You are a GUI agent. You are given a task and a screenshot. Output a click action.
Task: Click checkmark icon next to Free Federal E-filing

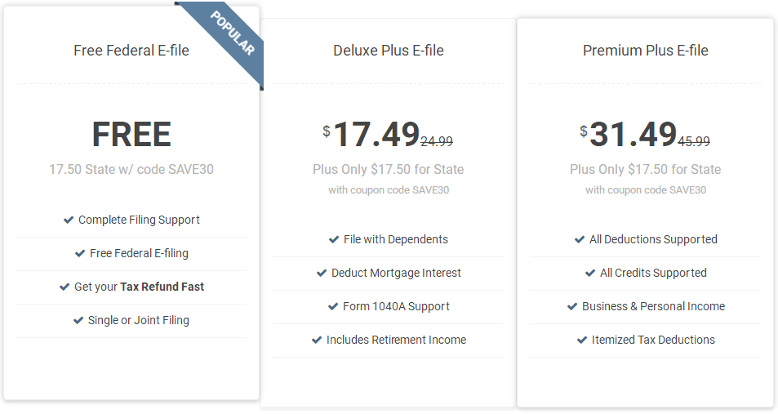tap(80, 253)
